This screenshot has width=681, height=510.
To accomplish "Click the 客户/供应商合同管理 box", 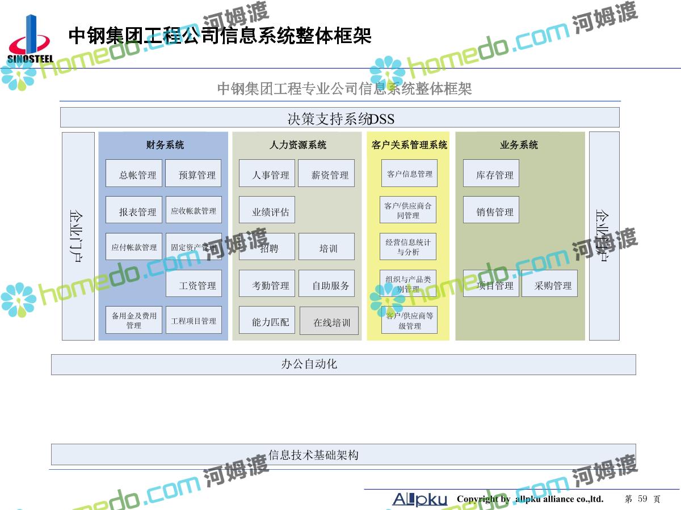I will point(408,210).
